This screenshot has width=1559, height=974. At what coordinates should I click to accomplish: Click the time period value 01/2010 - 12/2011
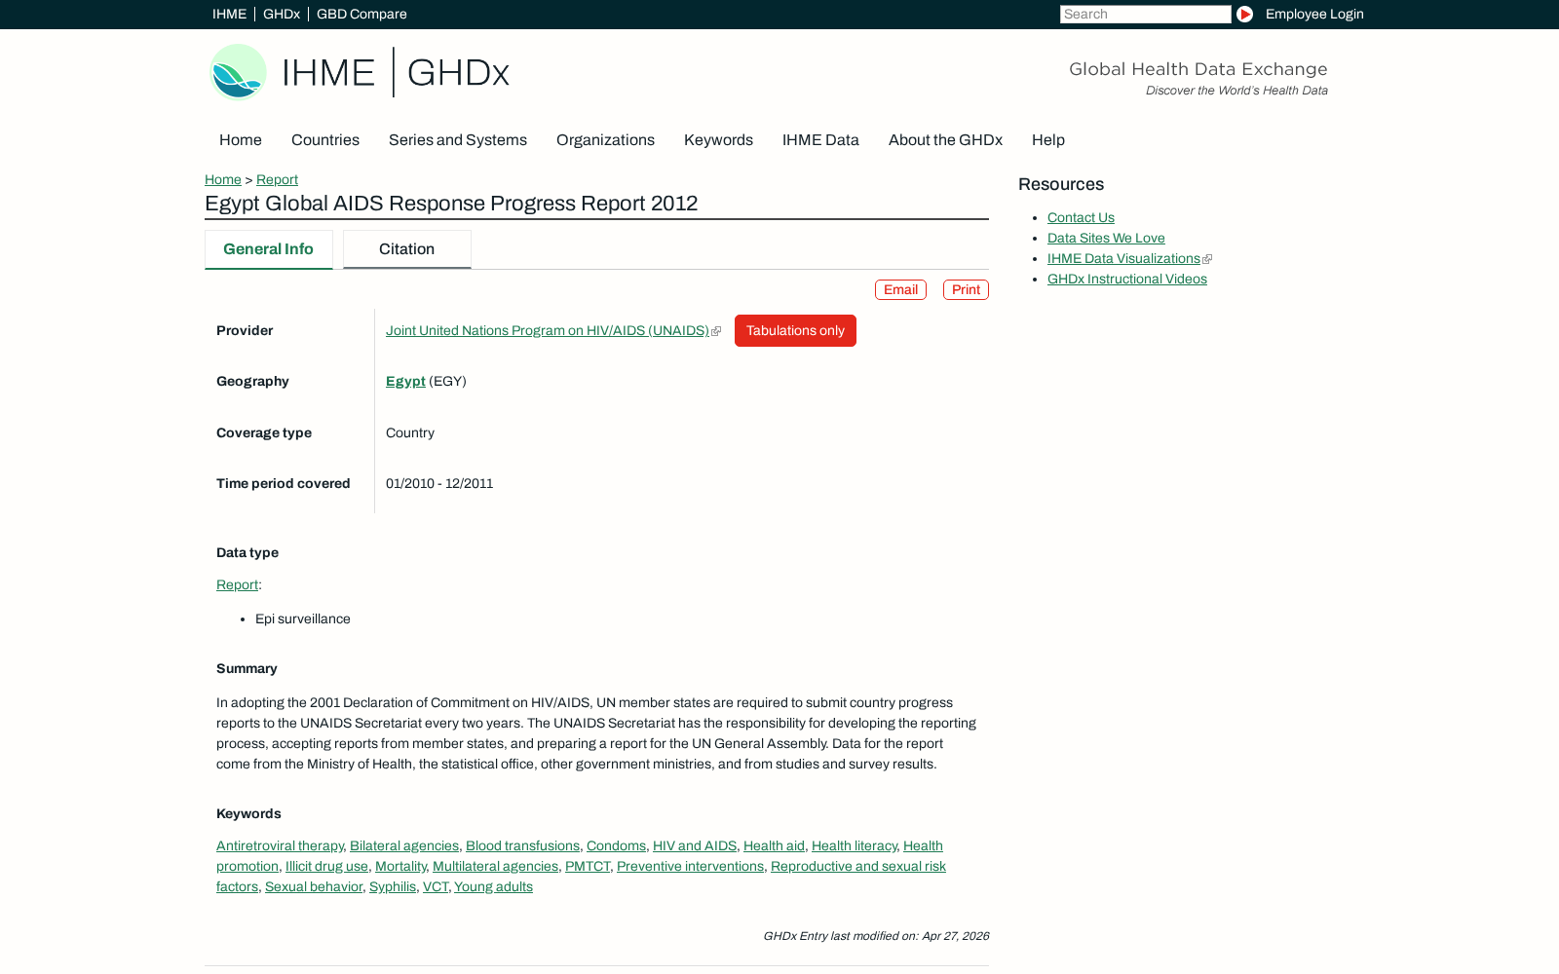[439, 483]
